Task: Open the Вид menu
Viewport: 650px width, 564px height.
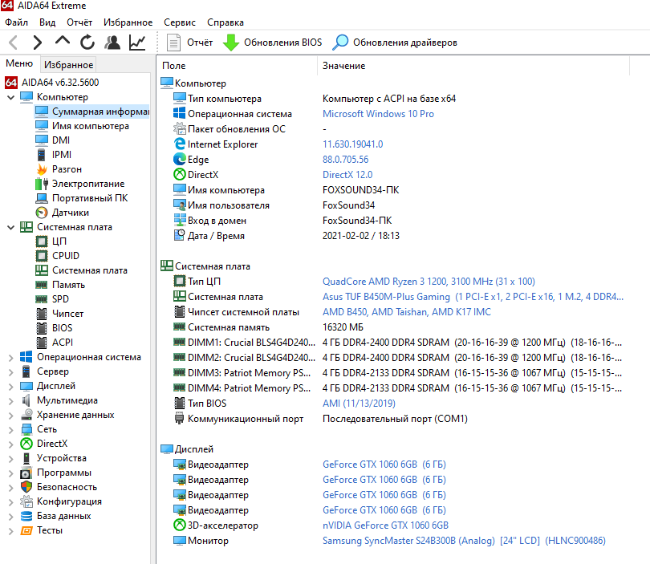Action: [47, 22]
